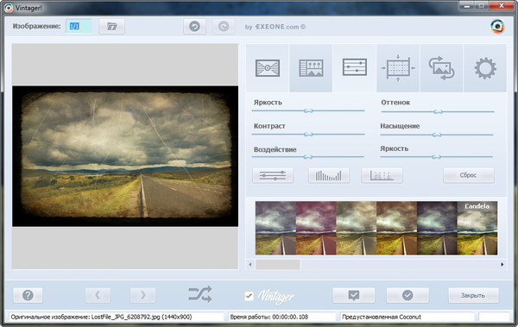The width and height of the screenshot is (518, 327).
Task: Click the presets scrollbar left arrow
Action: pyautogui.click(x=250, y=264)
